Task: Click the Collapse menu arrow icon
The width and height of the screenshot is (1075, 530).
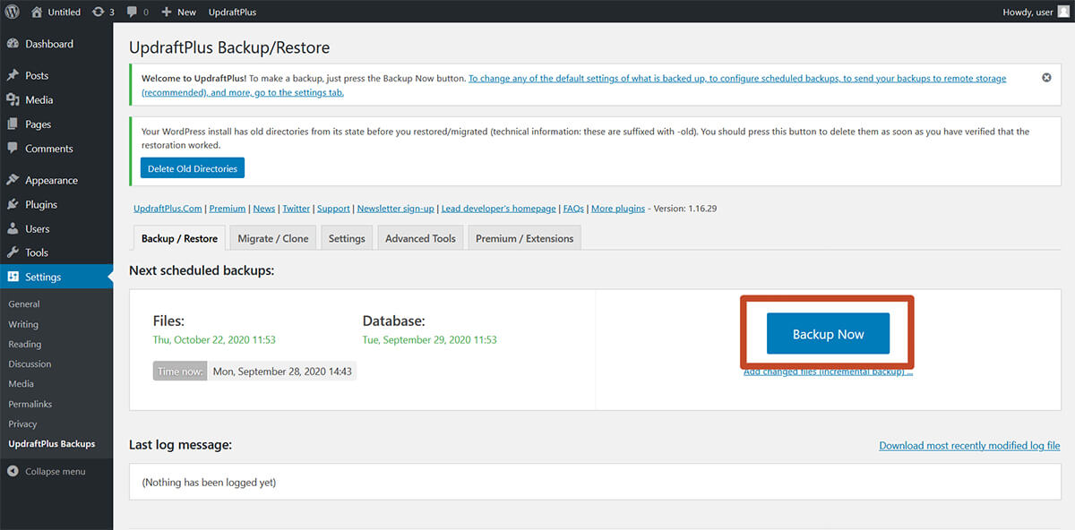Action: pos(13,471)
